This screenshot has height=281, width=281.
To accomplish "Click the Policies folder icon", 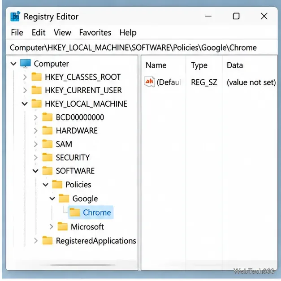I will 57,184.
